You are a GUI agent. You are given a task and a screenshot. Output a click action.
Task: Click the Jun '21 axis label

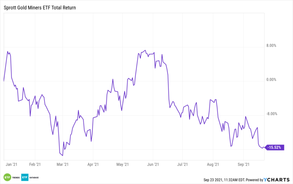click(x=153, y=165)
